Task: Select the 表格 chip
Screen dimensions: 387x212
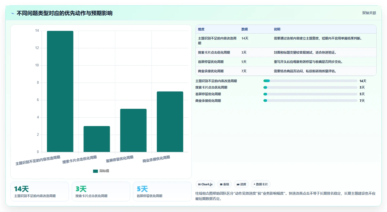Action: (x=224, y=184)
